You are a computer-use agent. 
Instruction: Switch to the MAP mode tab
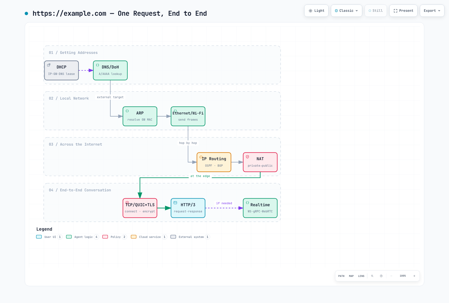point(351,276)
